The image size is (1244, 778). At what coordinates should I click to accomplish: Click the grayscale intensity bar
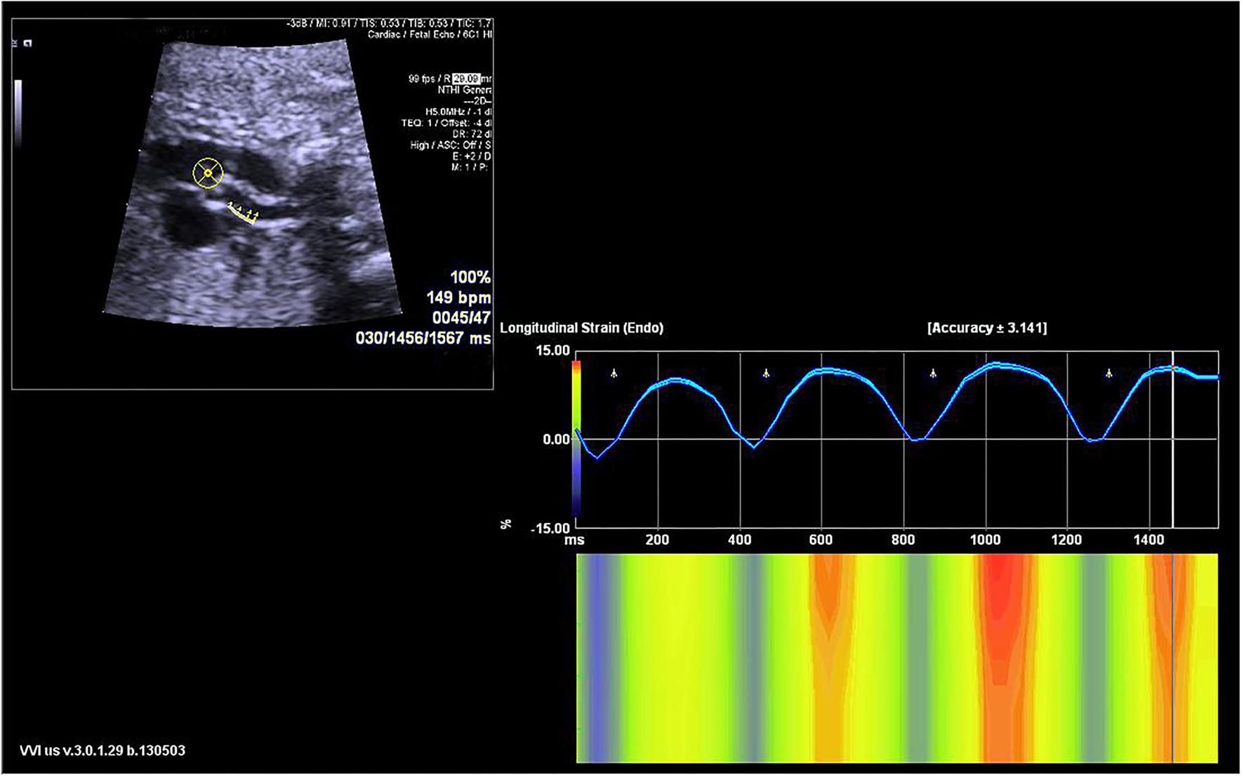(x=19, y=112)
